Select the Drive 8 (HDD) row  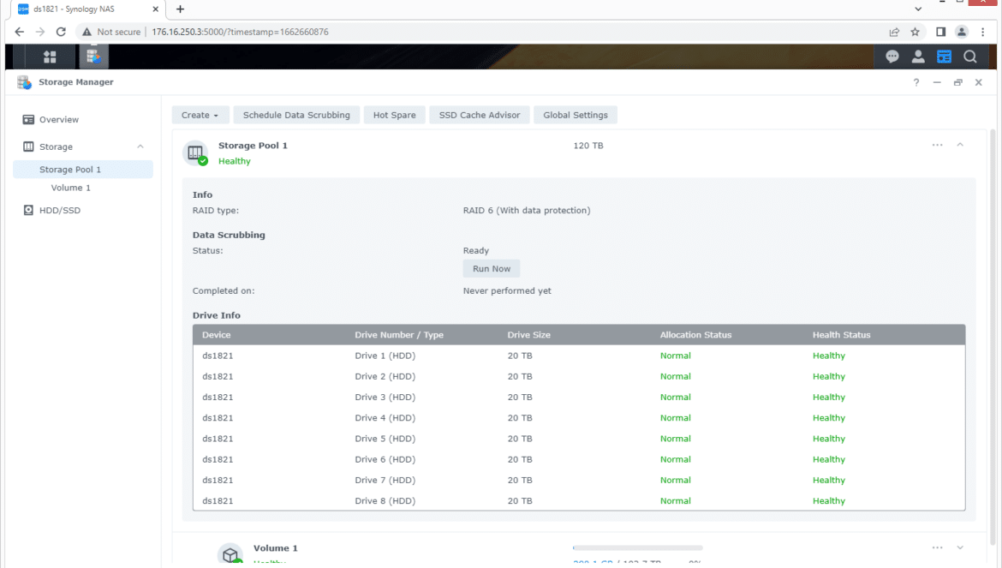579,501
